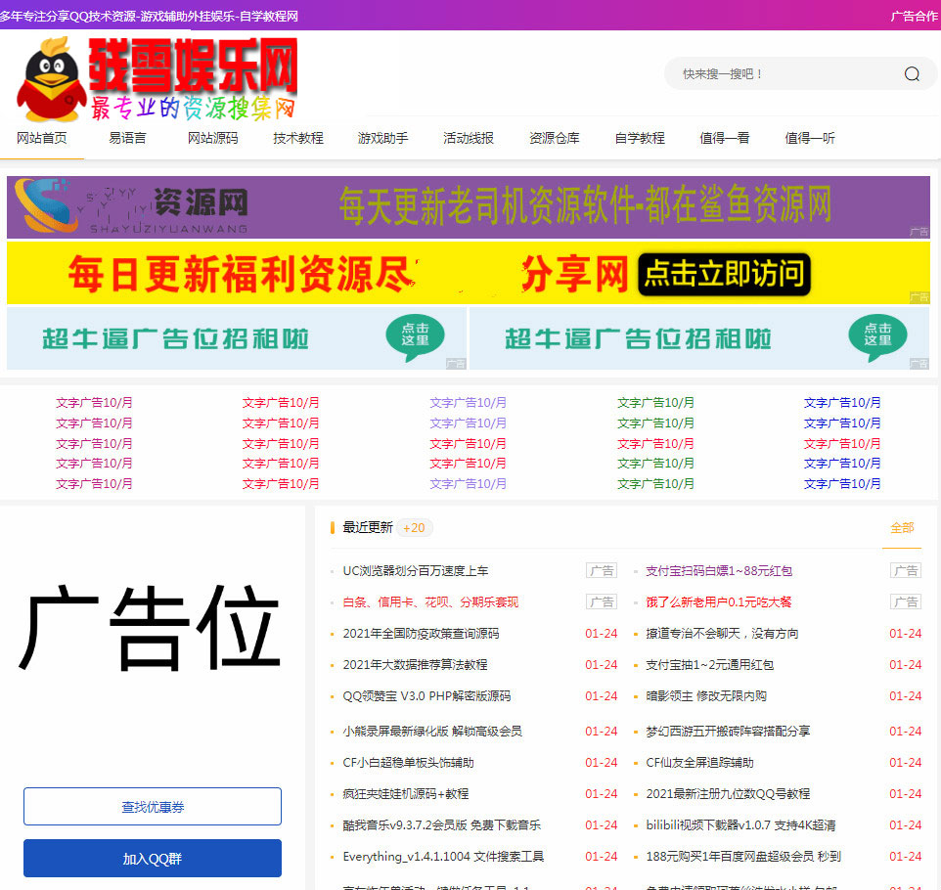Image resolution: width=941 pixels, height=890 pixels.
Task: Click '广告合作' in the top bar
Action: 914,17
